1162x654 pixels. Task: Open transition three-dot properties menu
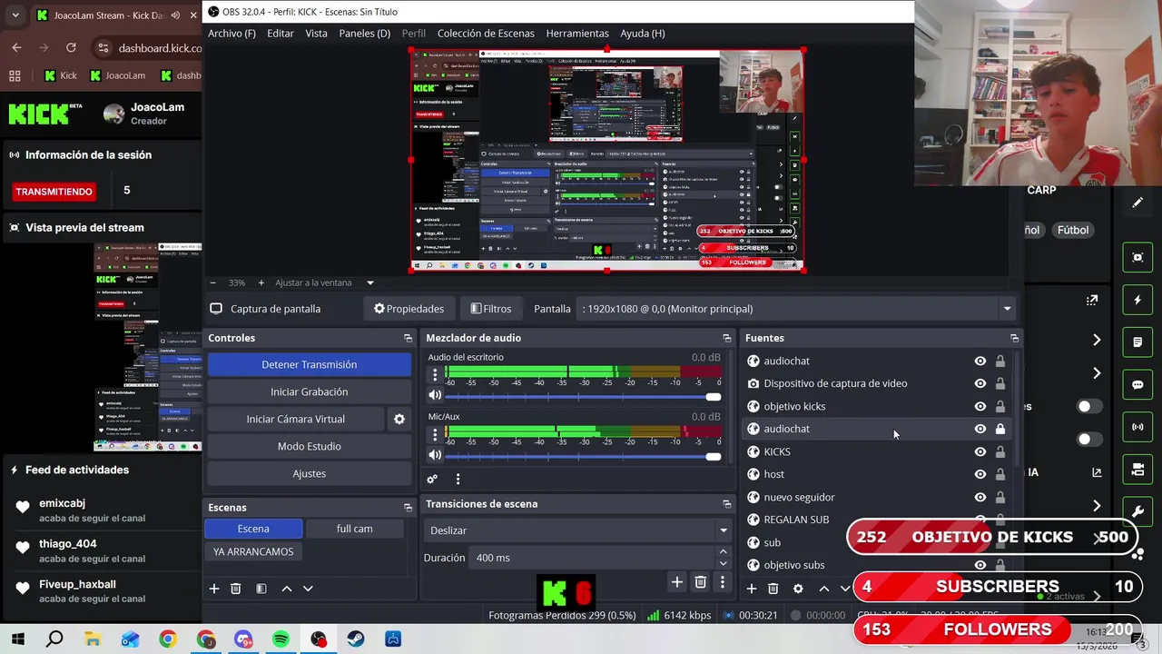[723, 582]
